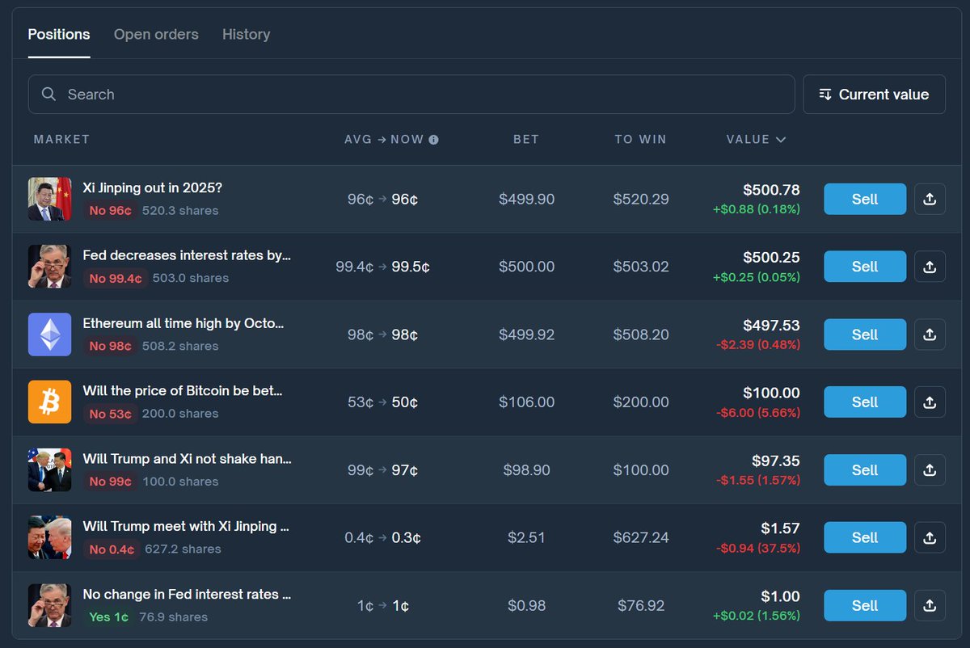Click share icon on No change in Fed rates row
Viewport: 970px width, 648px height.
click(930, 605)
